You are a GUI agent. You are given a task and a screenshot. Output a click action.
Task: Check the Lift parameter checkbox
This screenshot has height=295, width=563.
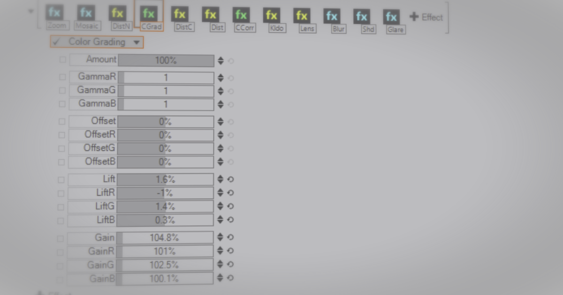tap(61, 179)
